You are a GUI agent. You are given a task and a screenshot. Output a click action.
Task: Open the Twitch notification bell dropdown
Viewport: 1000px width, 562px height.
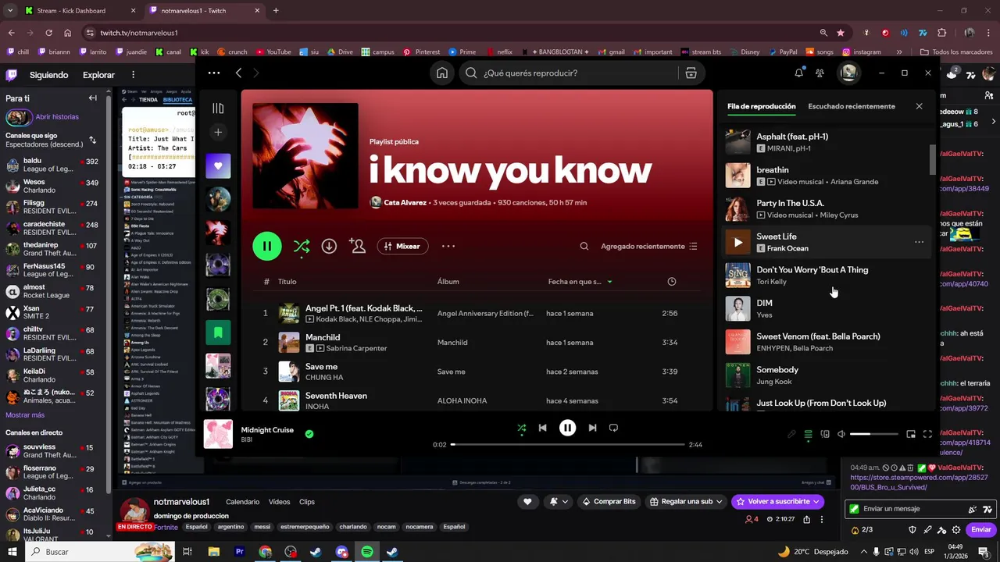(x=558, y=501)
